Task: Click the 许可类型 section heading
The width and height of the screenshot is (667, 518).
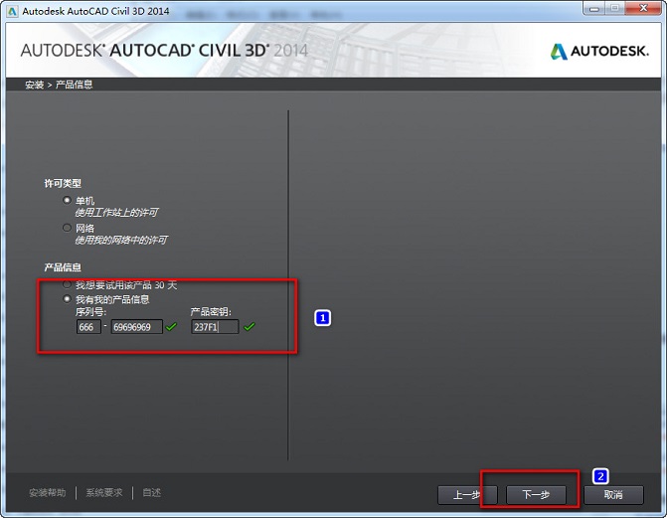Action: tap(63, 184)
